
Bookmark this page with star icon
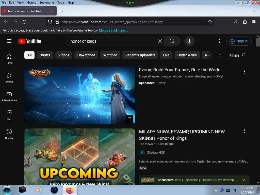click(x=210, y=22)
